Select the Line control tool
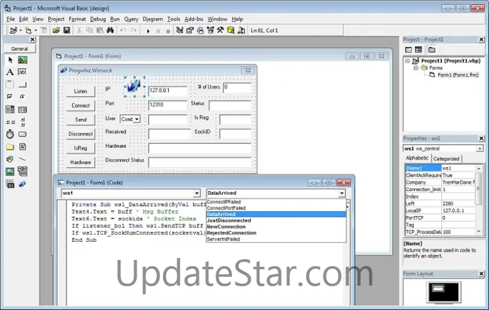Image resolution: width=489 pixels, height=310 pixels. click(x=23, y=159)
